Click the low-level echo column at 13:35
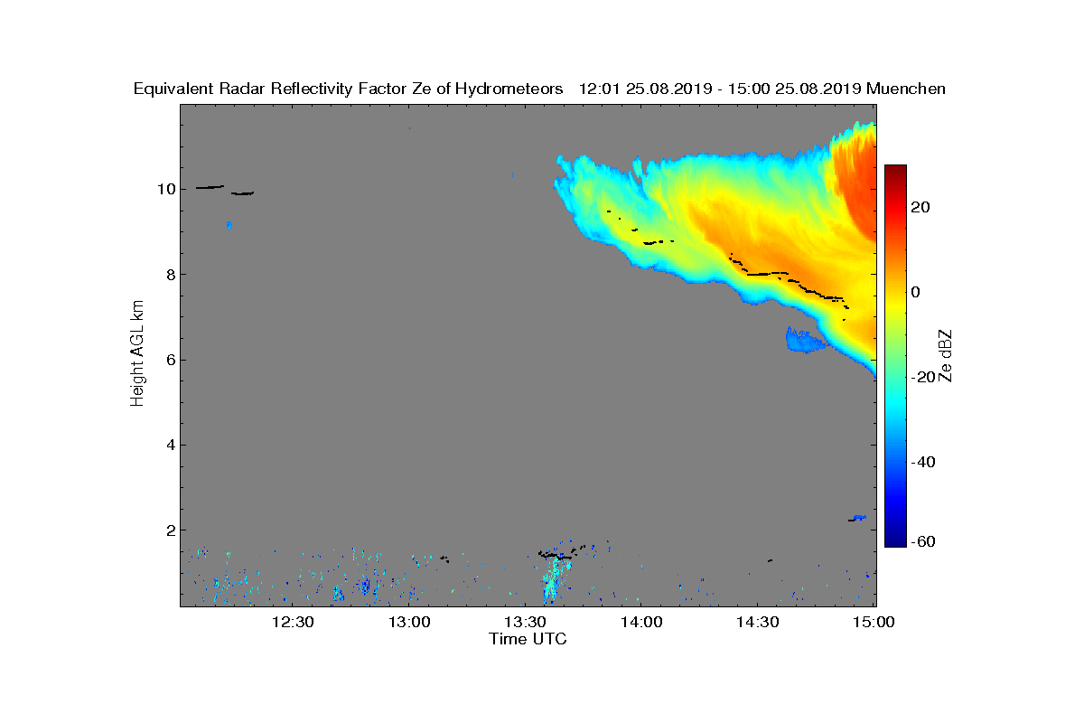The height and width of the screenshot is (723, 1084). (x=551, y=580)
